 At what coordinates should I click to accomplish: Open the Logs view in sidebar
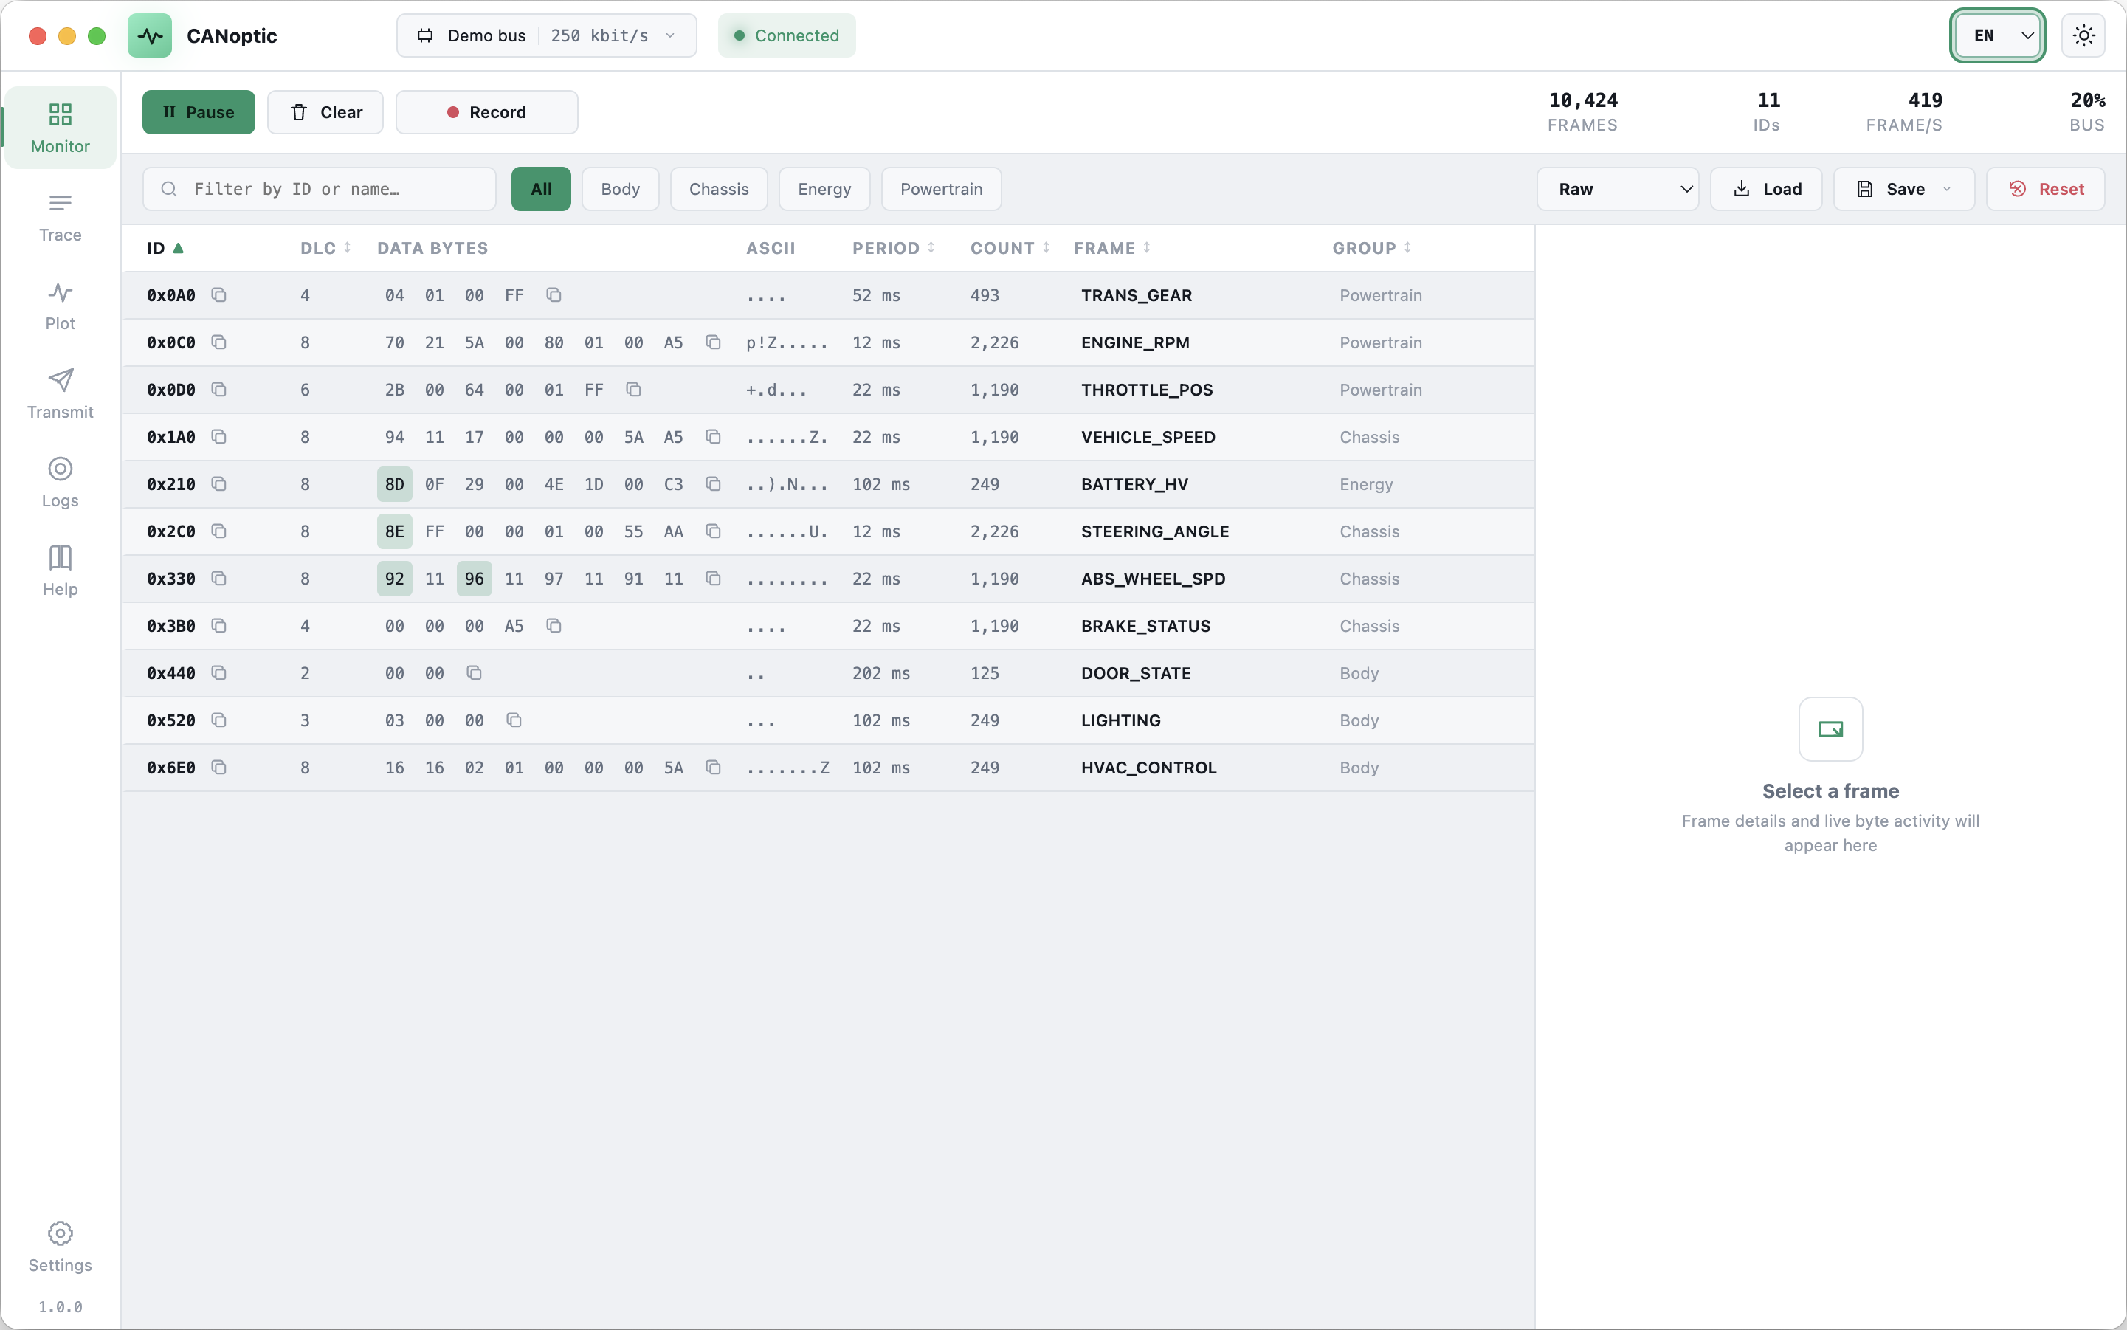(x=60, y=482)
